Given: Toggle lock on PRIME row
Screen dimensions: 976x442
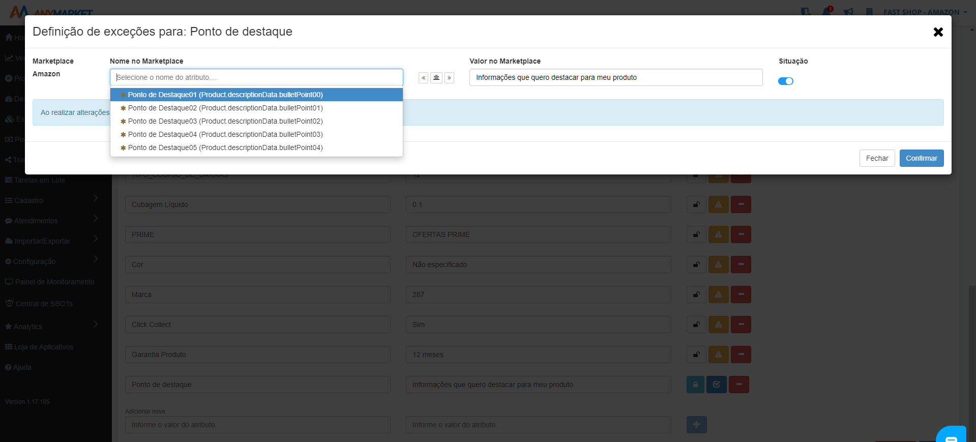Looking at the screenshot, I should 696,234.
